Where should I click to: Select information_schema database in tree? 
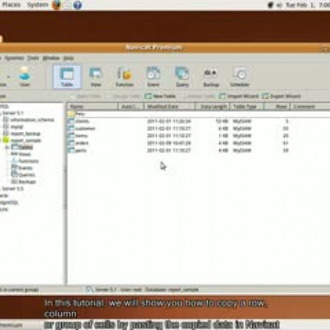pos(32,119)
